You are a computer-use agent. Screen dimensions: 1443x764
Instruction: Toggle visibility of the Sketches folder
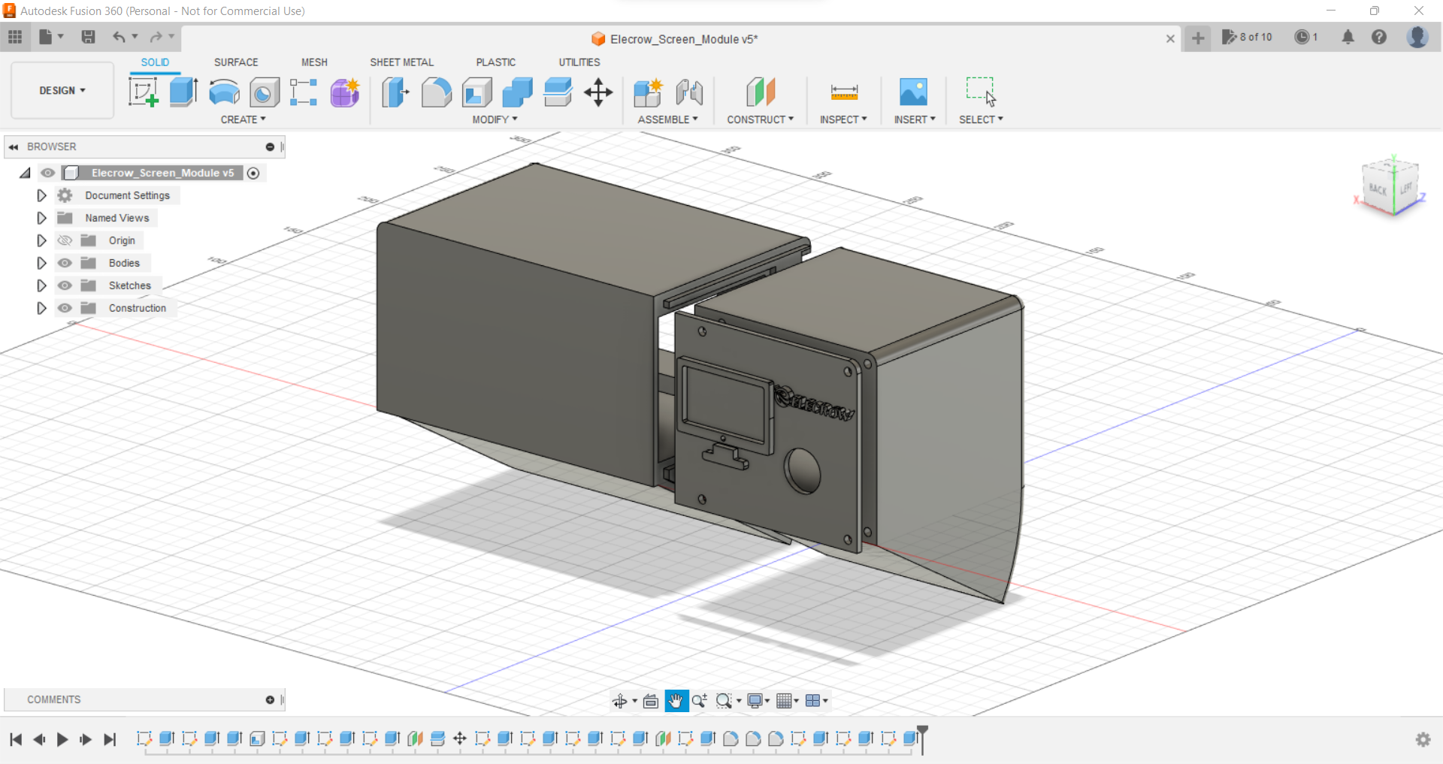click(x=65, y=285)
